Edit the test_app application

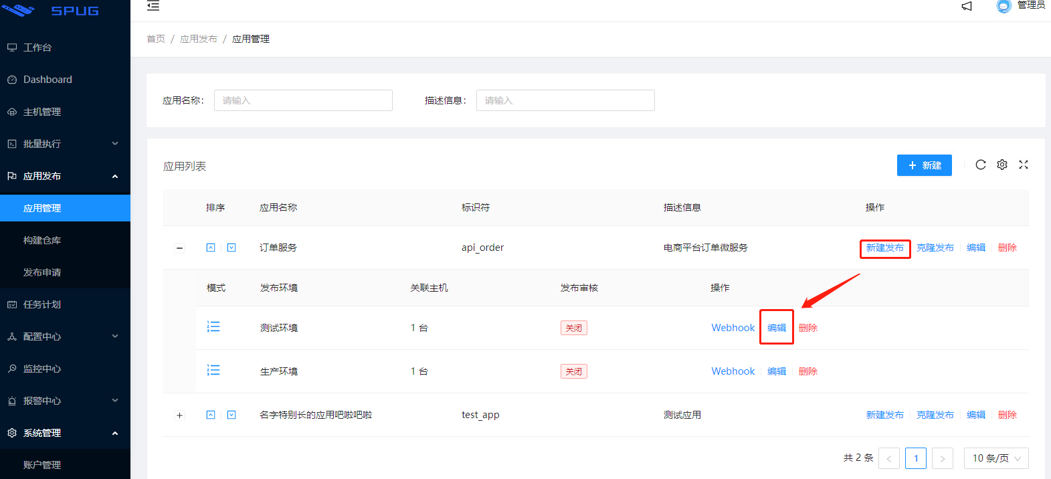pos(976,415)
